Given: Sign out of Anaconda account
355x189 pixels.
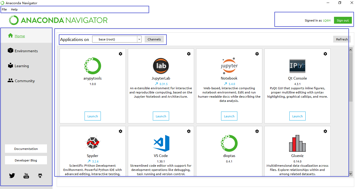Looking at the screenshot, I should click(x=343, y=20).
